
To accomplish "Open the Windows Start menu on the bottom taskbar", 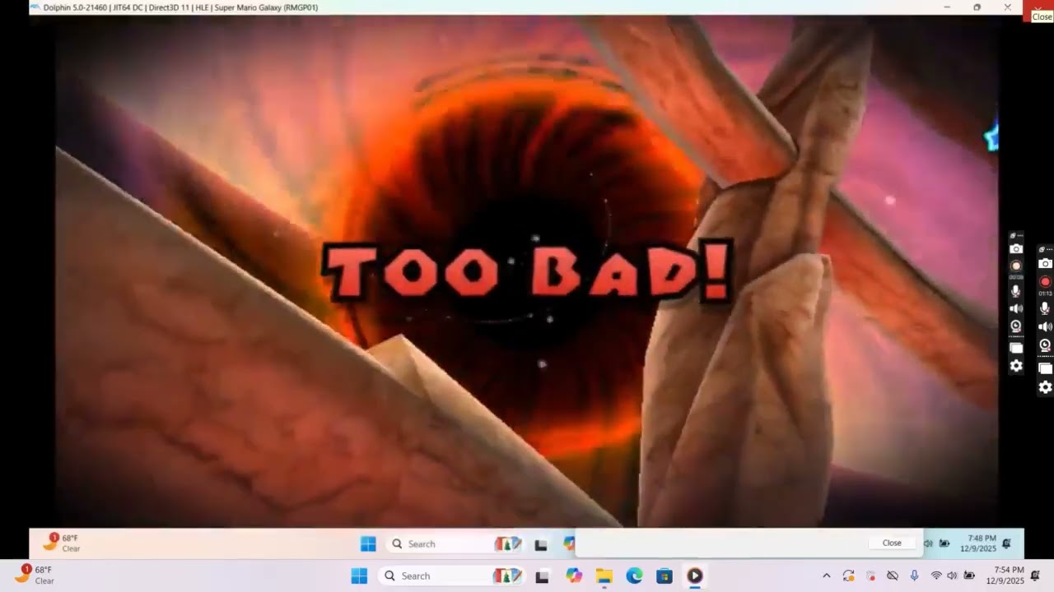I will pyautogui.click(x=359, y=576).
